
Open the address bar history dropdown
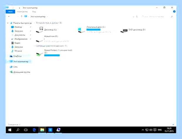(134, 17)
